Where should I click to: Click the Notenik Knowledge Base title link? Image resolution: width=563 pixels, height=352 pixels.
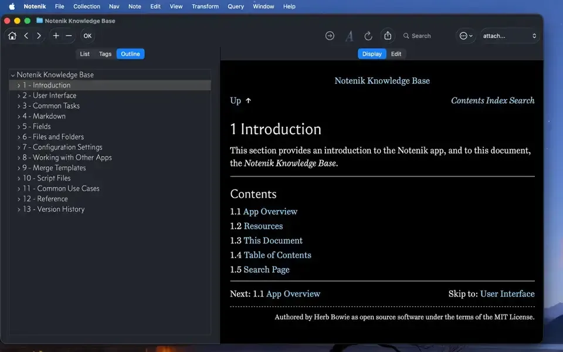pos(382,81)
